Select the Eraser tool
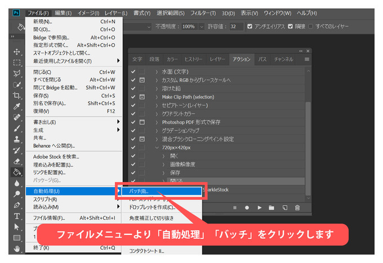Image resolution: width=383 pixels, height=263 pixels. (x=16, y=161)
